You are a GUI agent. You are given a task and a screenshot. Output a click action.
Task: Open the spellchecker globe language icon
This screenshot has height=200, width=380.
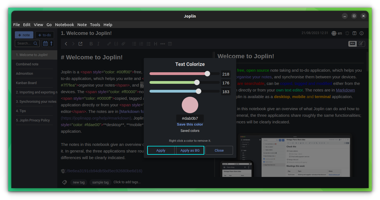coord(333,33)
